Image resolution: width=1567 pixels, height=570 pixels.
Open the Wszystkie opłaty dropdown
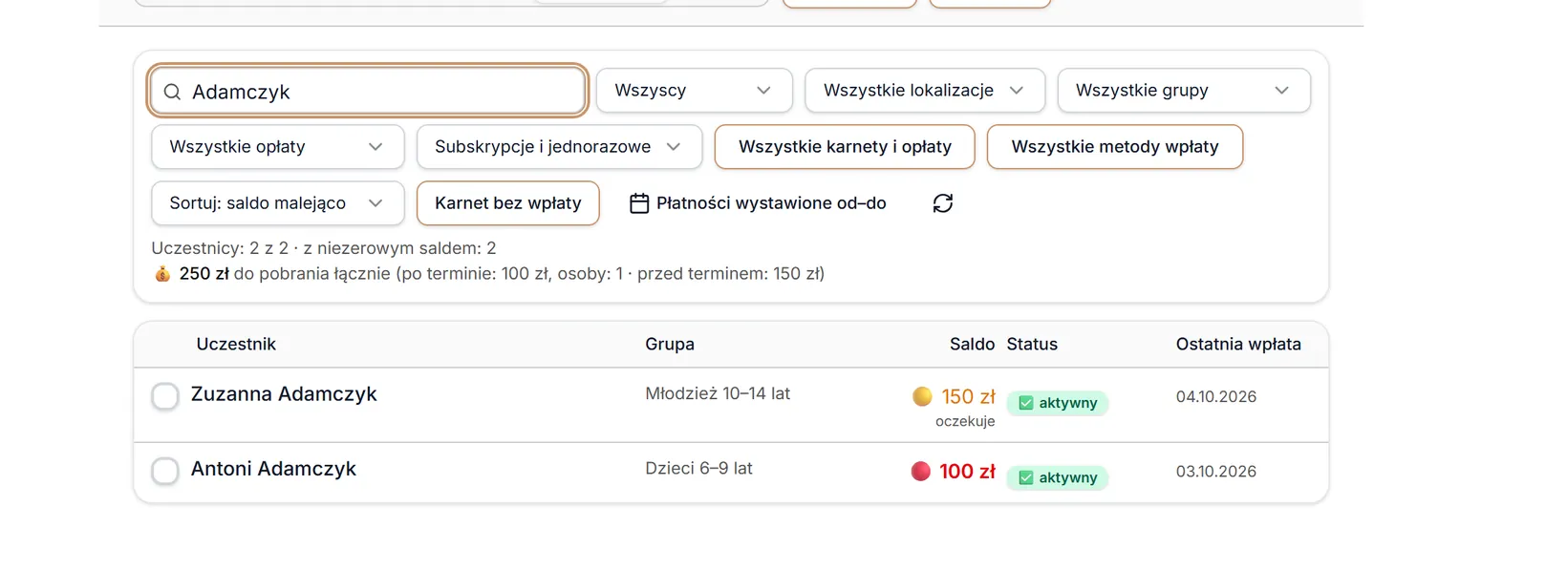click(278, 147)
